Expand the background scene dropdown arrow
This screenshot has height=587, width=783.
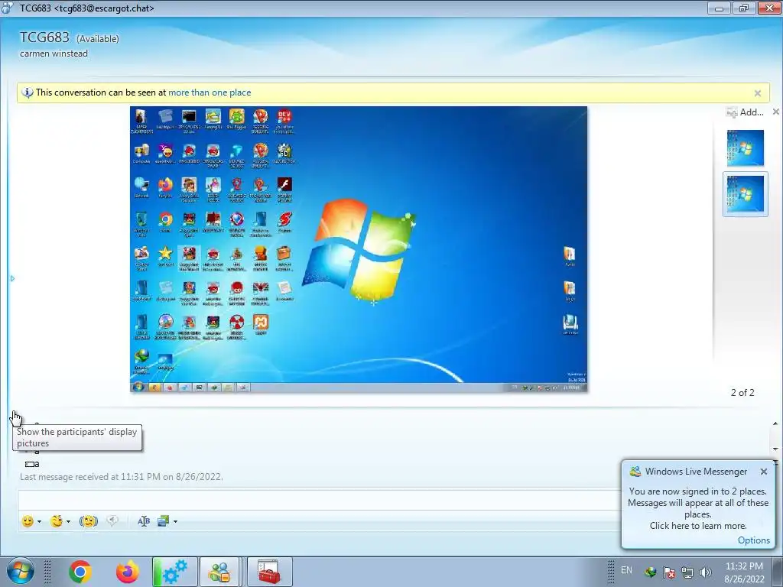point(175,521)
